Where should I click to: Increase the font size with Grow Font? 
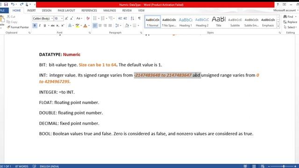coord(66,19)
